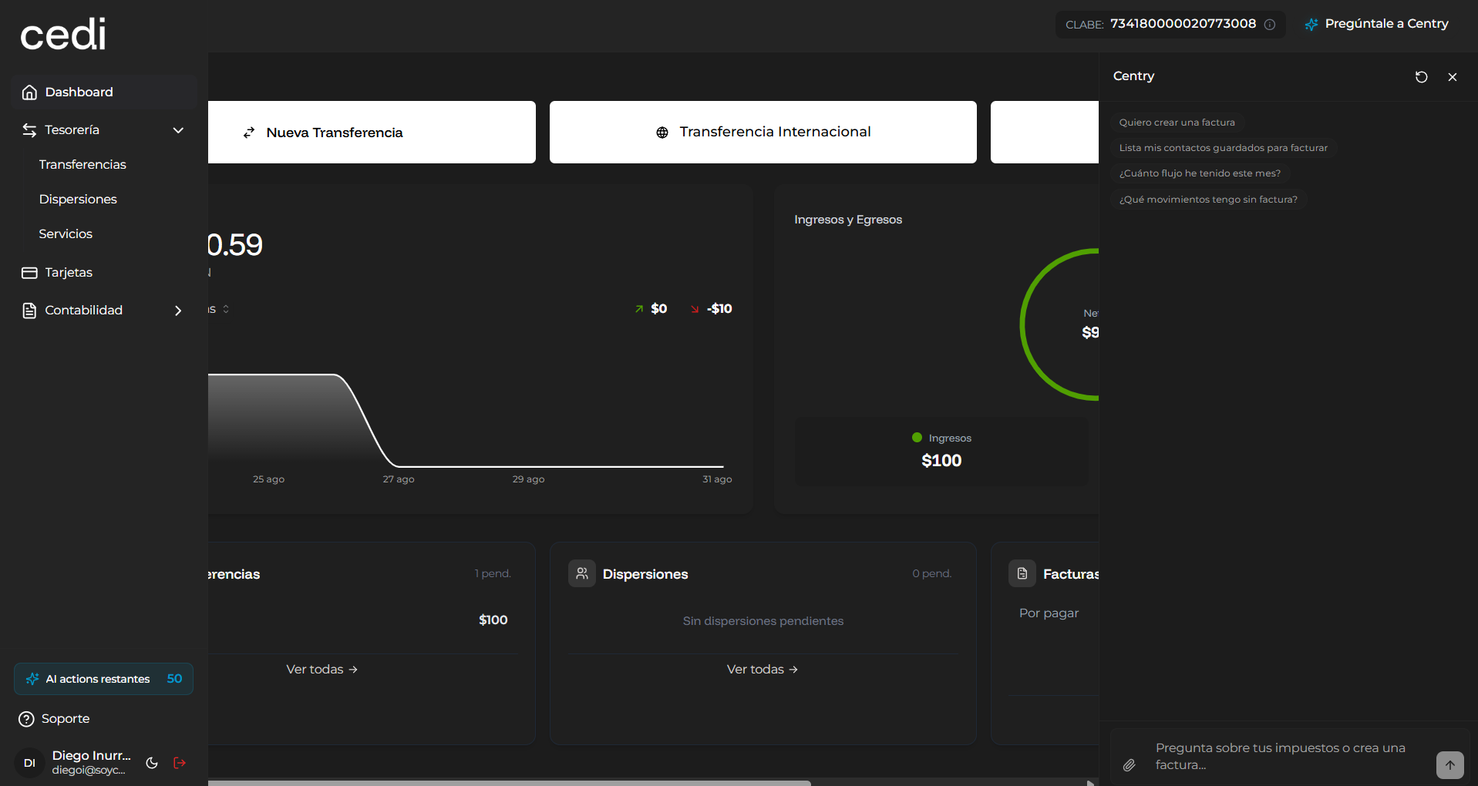Open the chart period selector dropdown

click(218, 310)
